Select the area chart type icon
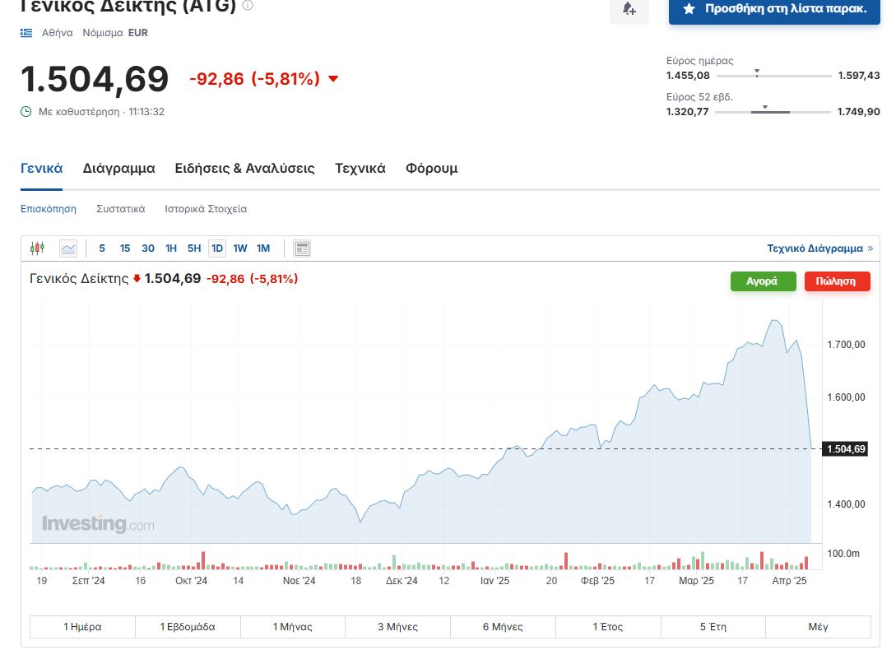 pos(67,248)
